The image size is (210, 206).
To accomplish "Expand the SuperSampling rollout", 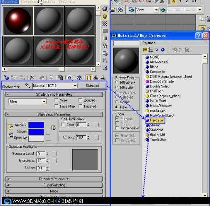I will click(54, 185).
